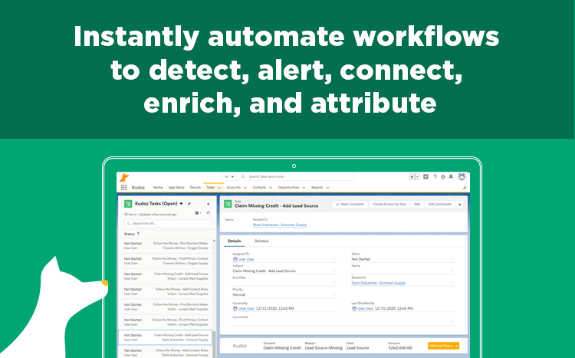Click the navigation bar edit pencil icon
575x358 pixels.
click(x=465, y=188)
